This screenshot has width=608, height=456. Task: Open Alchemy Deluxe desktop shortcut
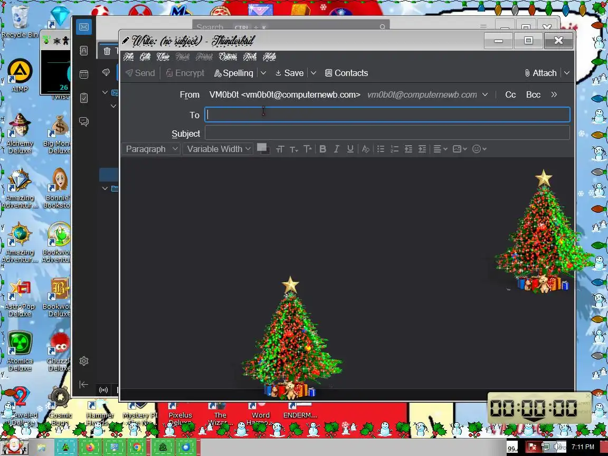pos(20,133)
